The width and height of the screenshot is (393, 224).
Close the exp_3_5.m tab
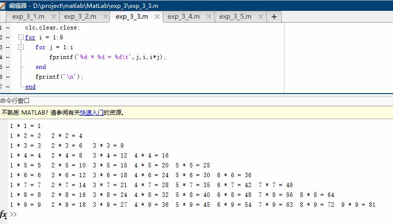coord(261,17)
